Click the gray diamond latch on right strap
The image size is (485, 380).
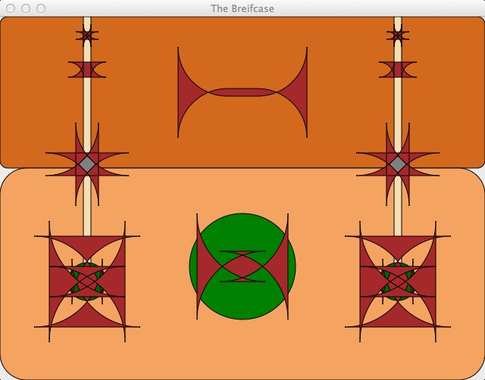398,164
